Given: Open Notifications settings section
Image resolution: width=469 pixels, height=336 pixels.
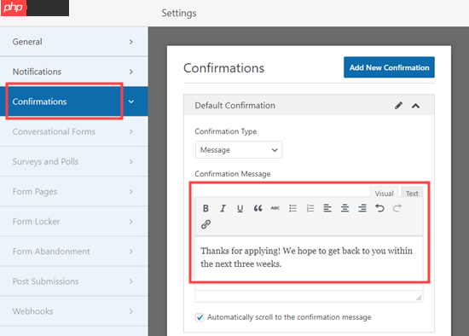Looking at the screenshot, I should click(74, 72).
